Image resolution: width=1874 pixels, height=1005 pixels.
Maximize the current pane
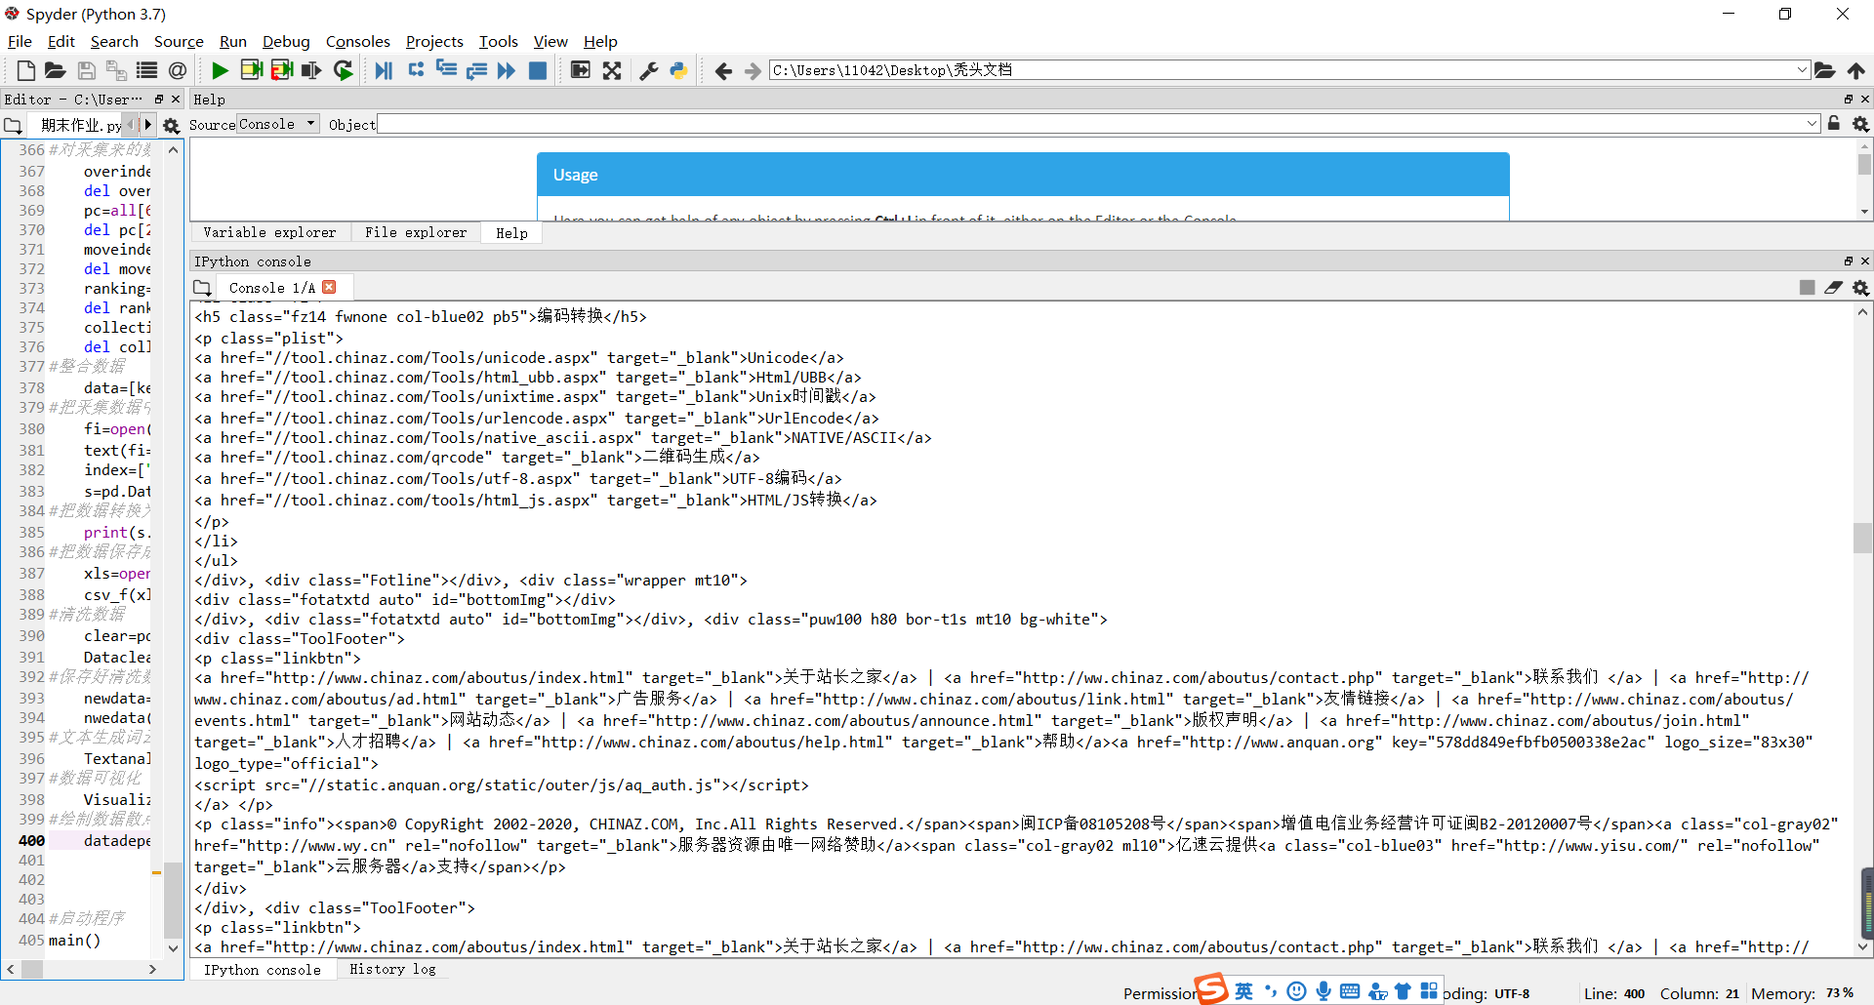[x=581, y=70]
